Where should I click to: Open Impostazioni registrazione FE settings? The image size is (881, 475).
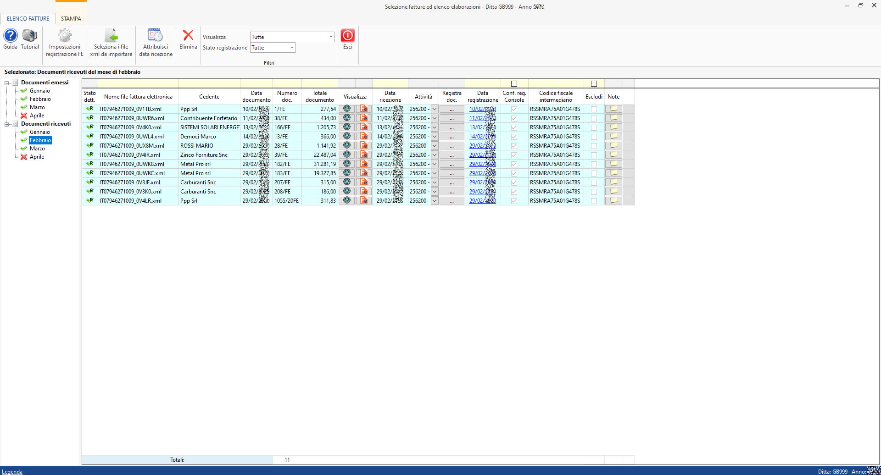65,36
